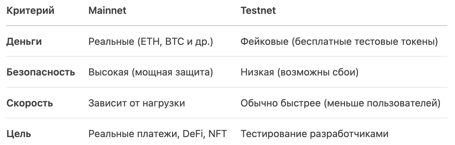Select the "Безопасность" row label
This screenshot has height=145, width=455.
[41, 72]
